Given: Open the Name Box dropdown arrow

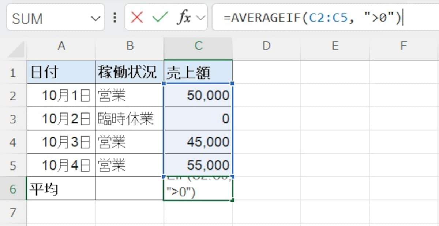Looking at the screenshot, I should 96,17.
